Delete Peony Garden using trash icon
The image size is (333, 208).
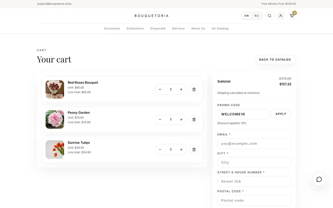coord(194,119)
